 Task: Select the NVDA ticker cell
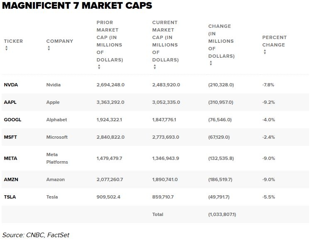(x=11, y=85)
